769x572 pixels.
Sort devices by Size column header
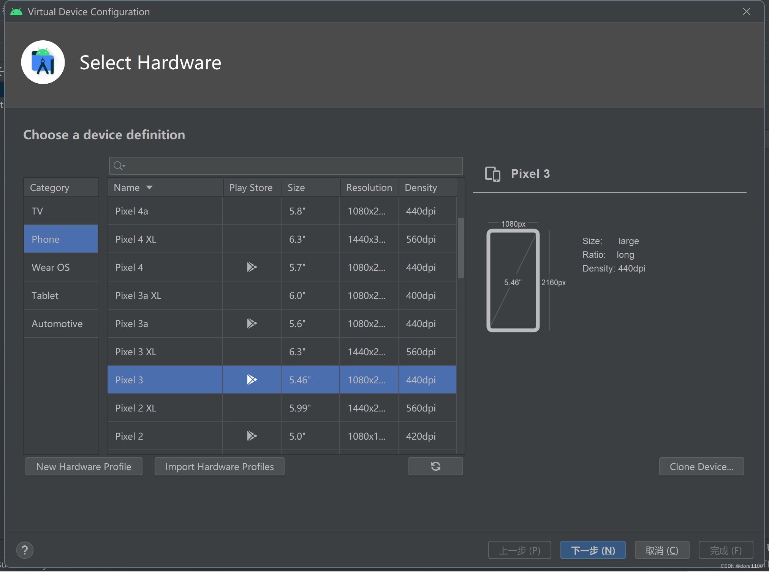tap(296, 187)
